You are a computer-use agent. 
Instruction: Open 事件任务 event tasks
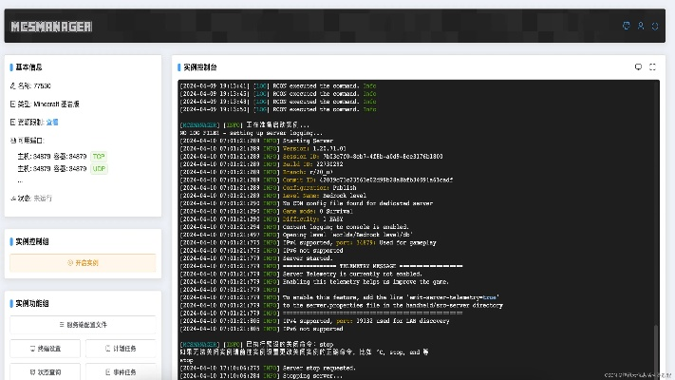point(121,371)
